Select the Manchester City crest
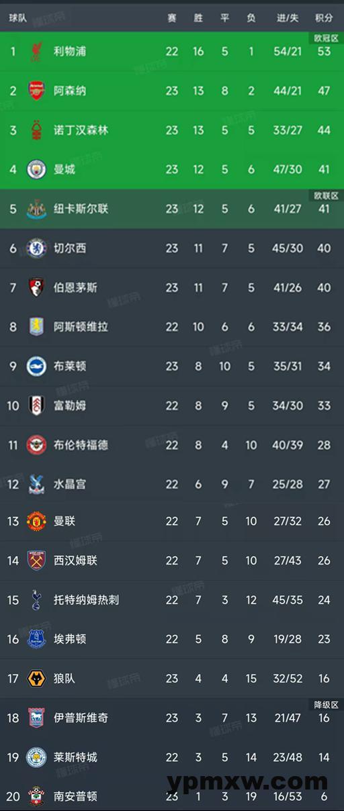This screenshot has width=344, height=811. pos(36,169)
